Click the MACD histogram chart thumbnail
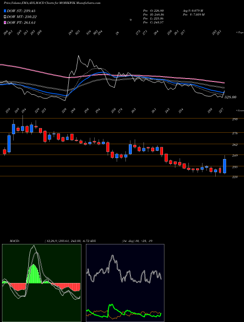Viewport: 244px width, 322px height. click(x=41, y=283)
